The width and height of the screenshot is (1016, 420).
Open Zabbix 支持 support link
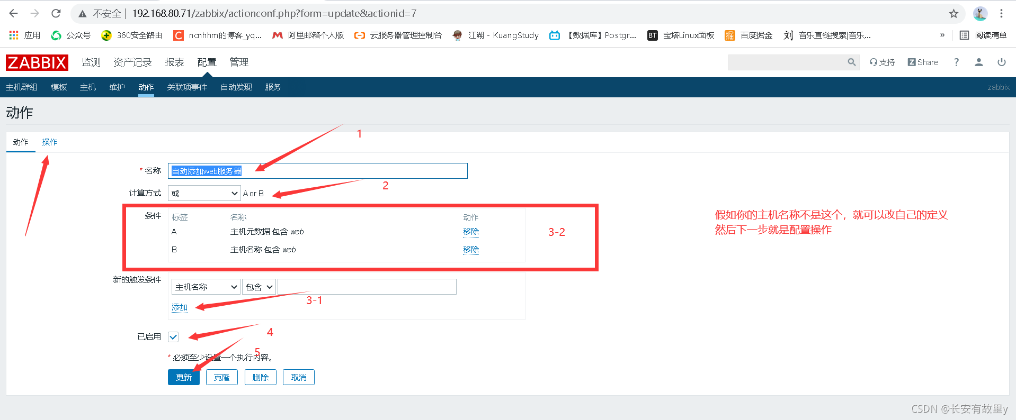[x=882, y=62]
